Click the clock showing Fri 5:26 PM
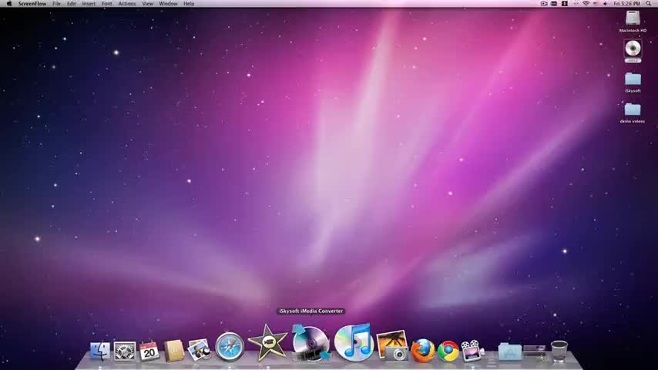658x370 pixels. (x=627, y=3)
